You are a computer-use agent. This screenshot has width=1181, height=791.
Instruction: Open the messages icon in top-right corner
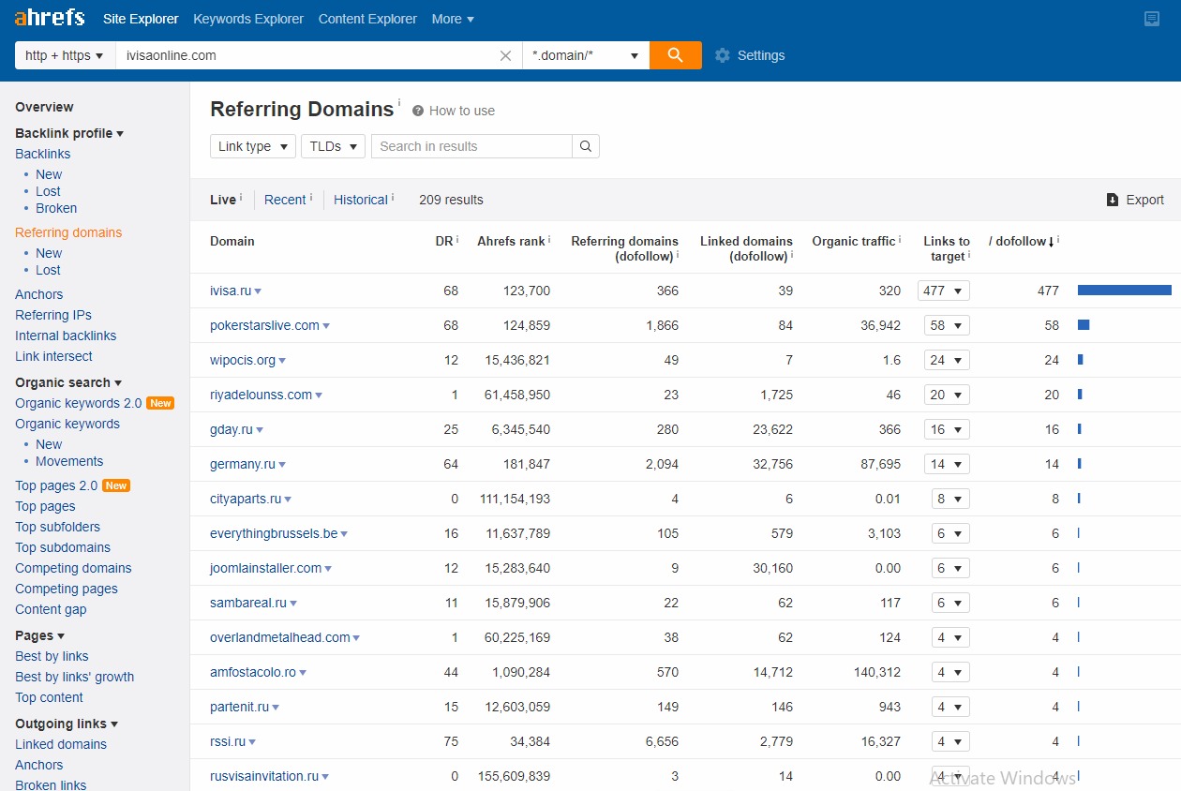click(1152, 18)
